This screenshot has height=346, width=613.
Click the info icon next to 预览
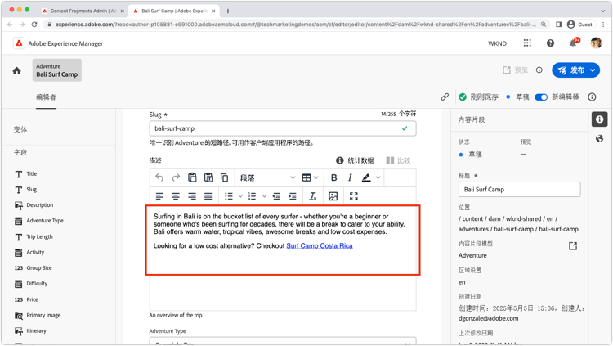tap(539, 70)
